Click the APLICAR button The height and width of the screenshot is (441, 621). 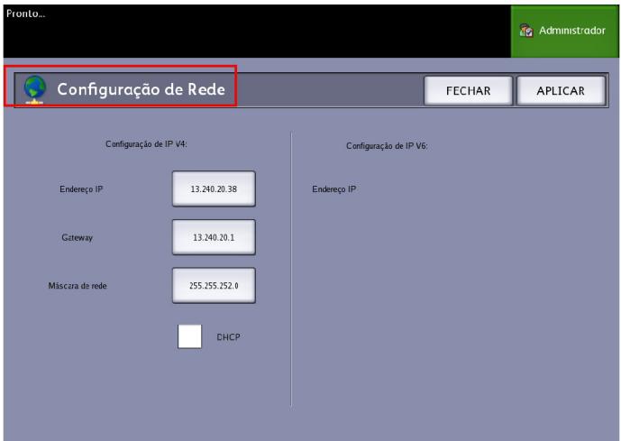(x=561, y=91)
